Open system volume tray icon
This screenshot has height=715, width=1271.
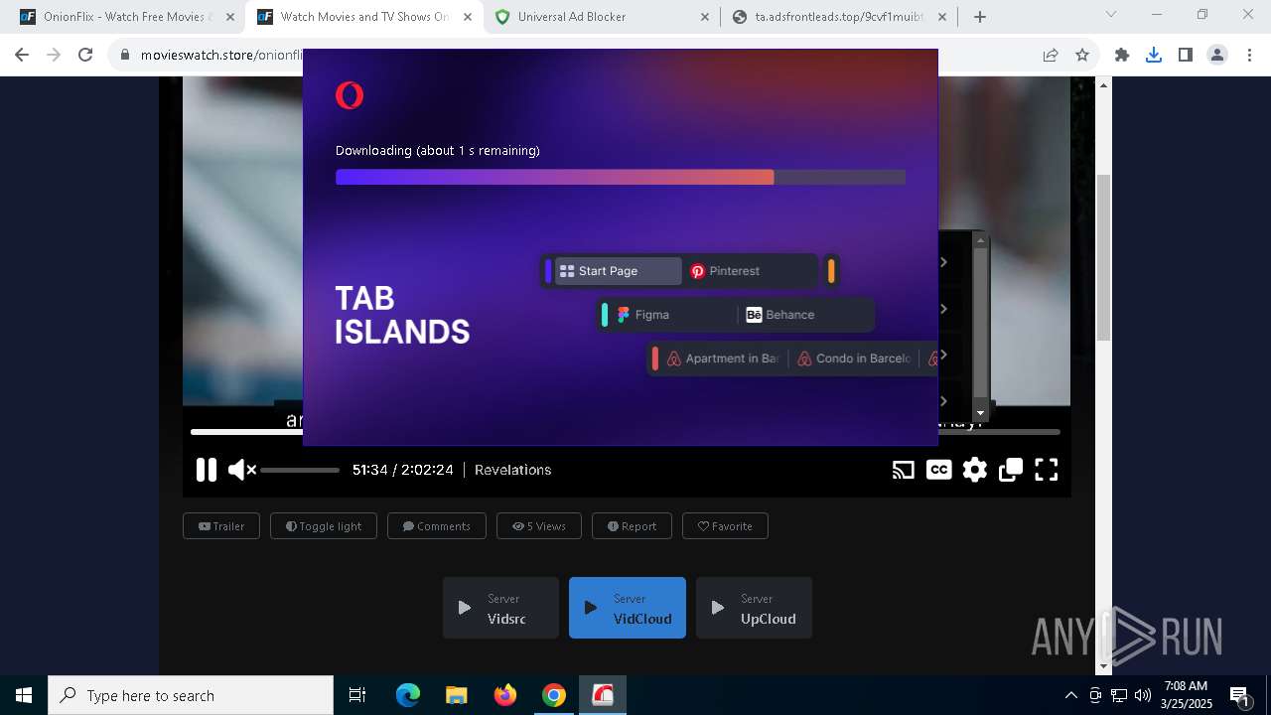tap(1143, 695)
